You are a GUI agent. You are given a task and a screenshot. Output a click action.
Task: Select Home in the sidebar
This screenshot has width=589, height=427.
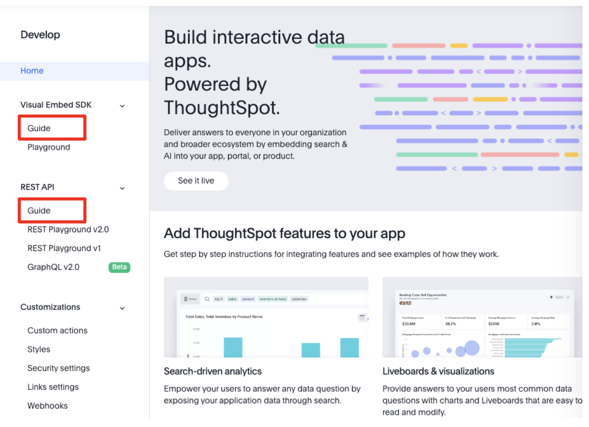(x=32, y=71)
